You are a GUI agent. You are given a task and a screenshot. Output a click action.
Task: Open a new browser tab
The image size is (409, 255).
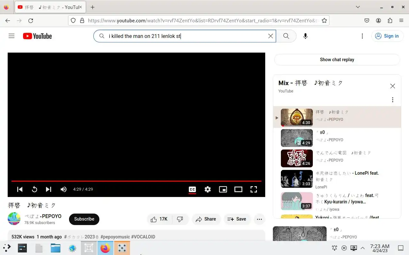92,7
